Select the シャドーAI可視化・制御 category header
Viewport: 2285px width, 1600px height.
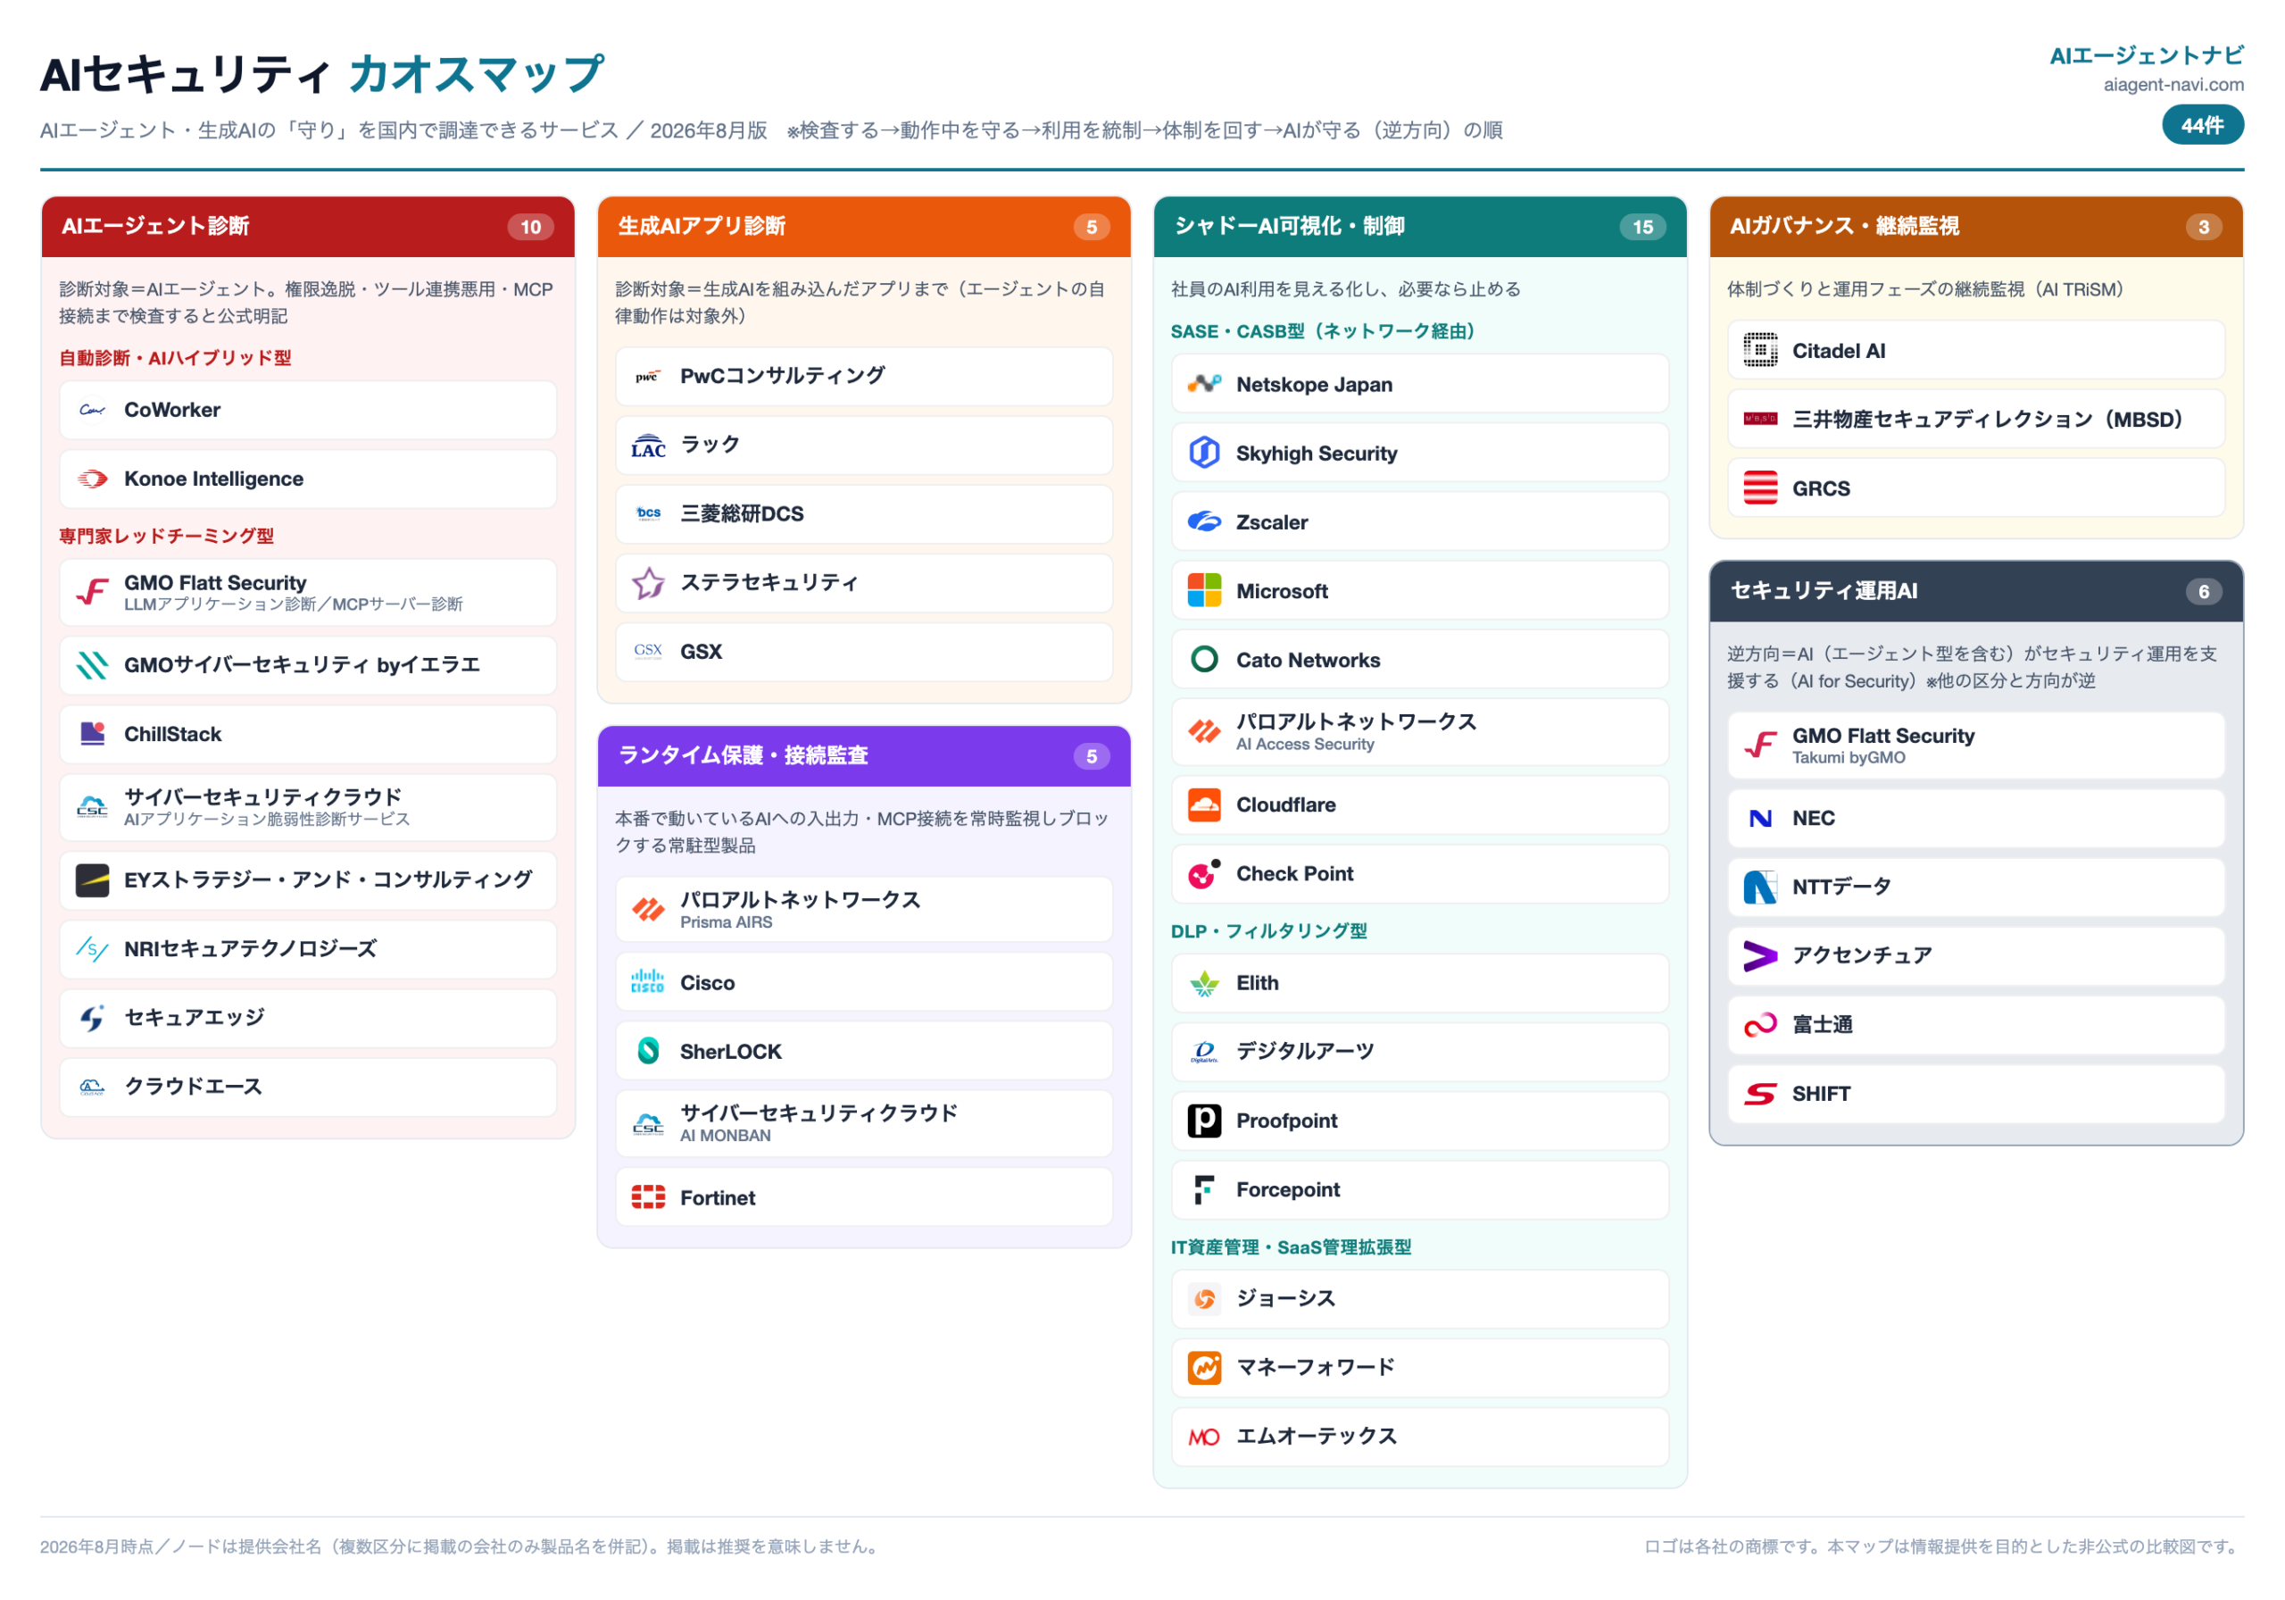[x=1420, y=227]
